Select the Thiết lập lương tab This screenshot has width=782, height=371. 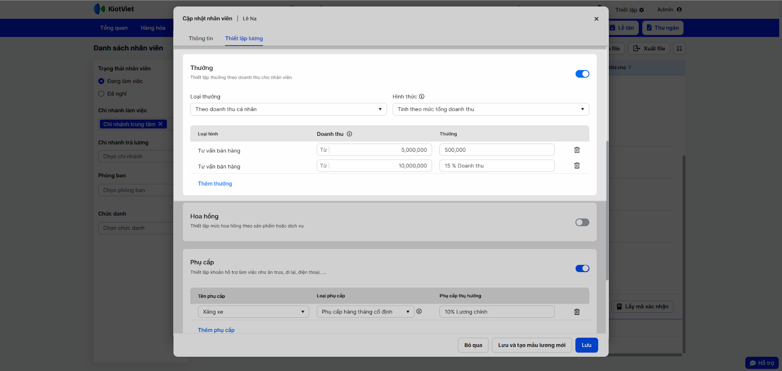[244, 39]
